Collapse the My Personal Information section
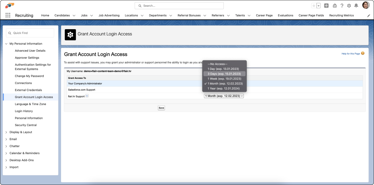The width and height of the screenshot is (374, 185). [x=6, y=44]
